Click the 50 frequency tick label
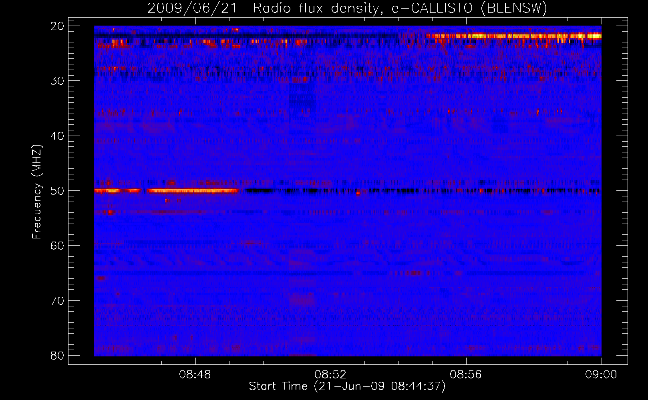Screen dimensions: 648x400 (58, 191)
